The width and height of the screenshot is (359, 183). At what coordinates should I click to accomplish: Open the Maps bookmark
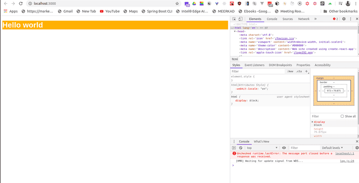coord(131,11)
